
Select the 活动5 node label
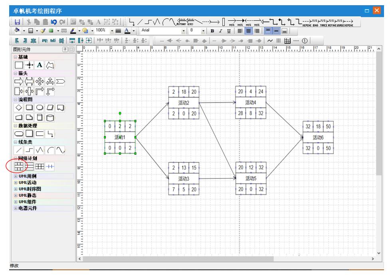coord(251,178)
